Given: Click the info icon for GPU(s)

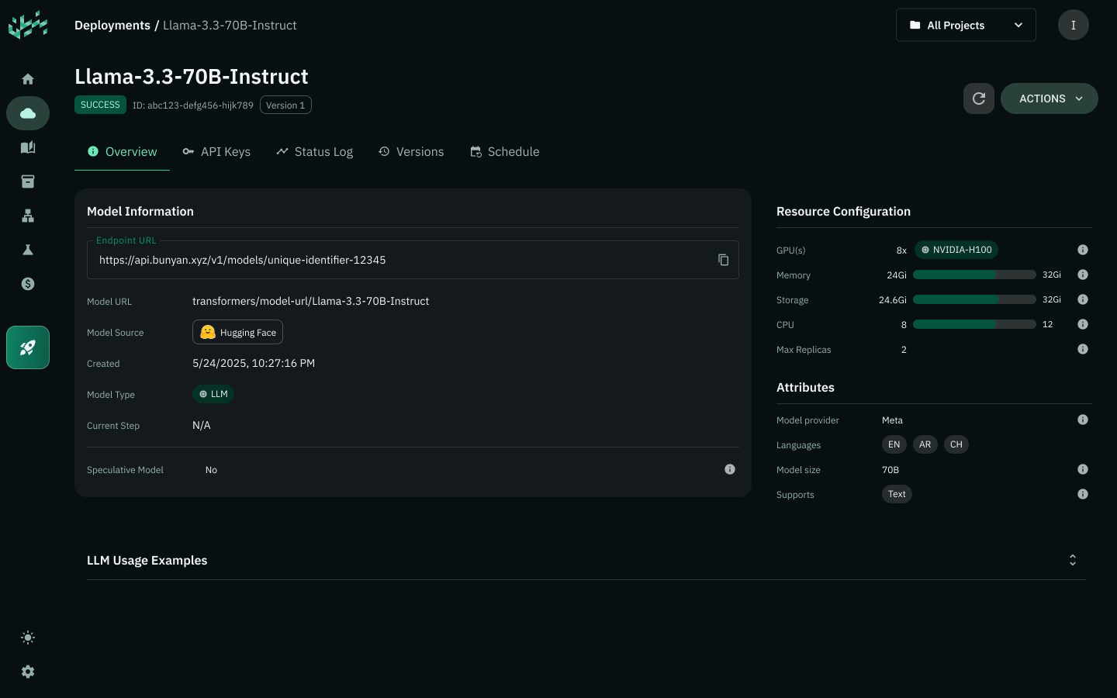Looking at the screenshot, I should pyautogui.click(x=1083, y=250).
